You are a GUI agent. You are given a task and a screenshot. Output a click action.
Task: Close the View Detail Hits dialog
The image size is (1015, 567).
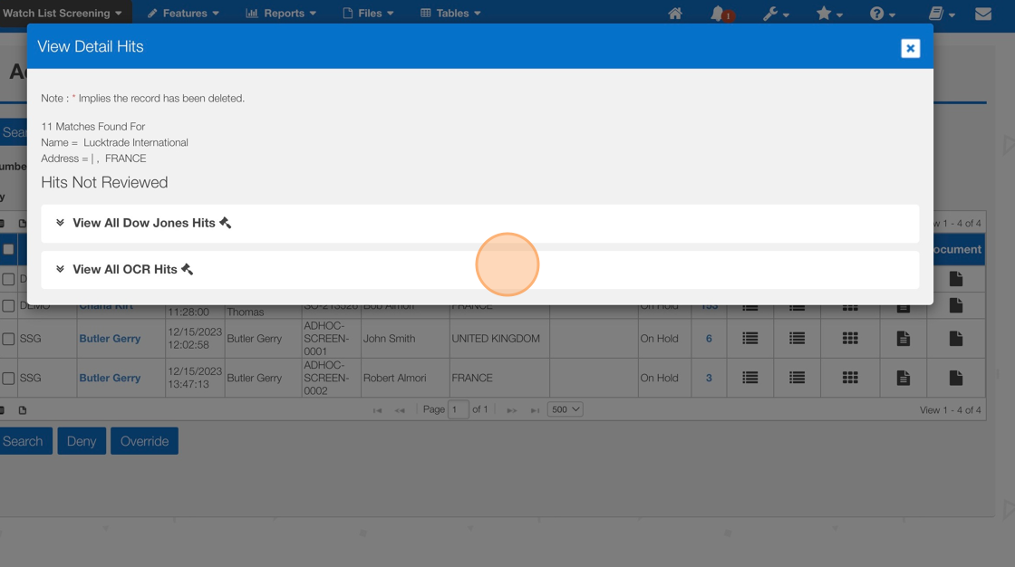point(910,48)
